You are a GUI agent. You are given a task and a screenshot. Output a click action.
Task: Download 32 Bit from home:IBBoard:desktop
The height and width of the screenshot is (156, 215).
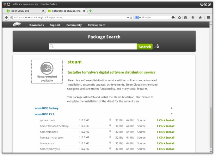(x=119, y=126)
